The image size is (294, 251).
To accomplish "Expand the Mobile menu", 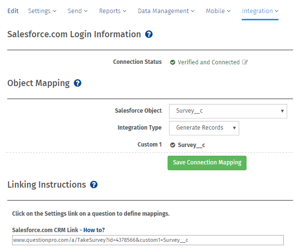I will (218, 11).
